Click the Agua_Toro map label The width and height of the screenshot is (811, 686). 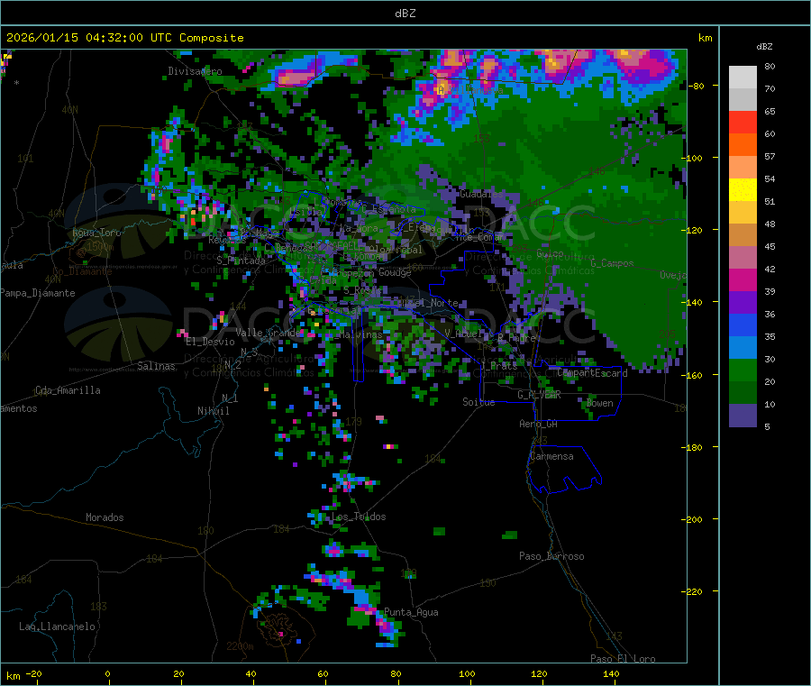pos(96,233)
